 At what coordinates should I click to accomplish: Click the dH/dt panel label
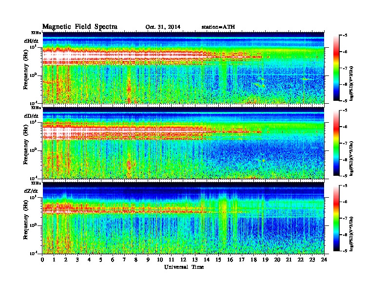pyautogui.click(x=31, y=41)
